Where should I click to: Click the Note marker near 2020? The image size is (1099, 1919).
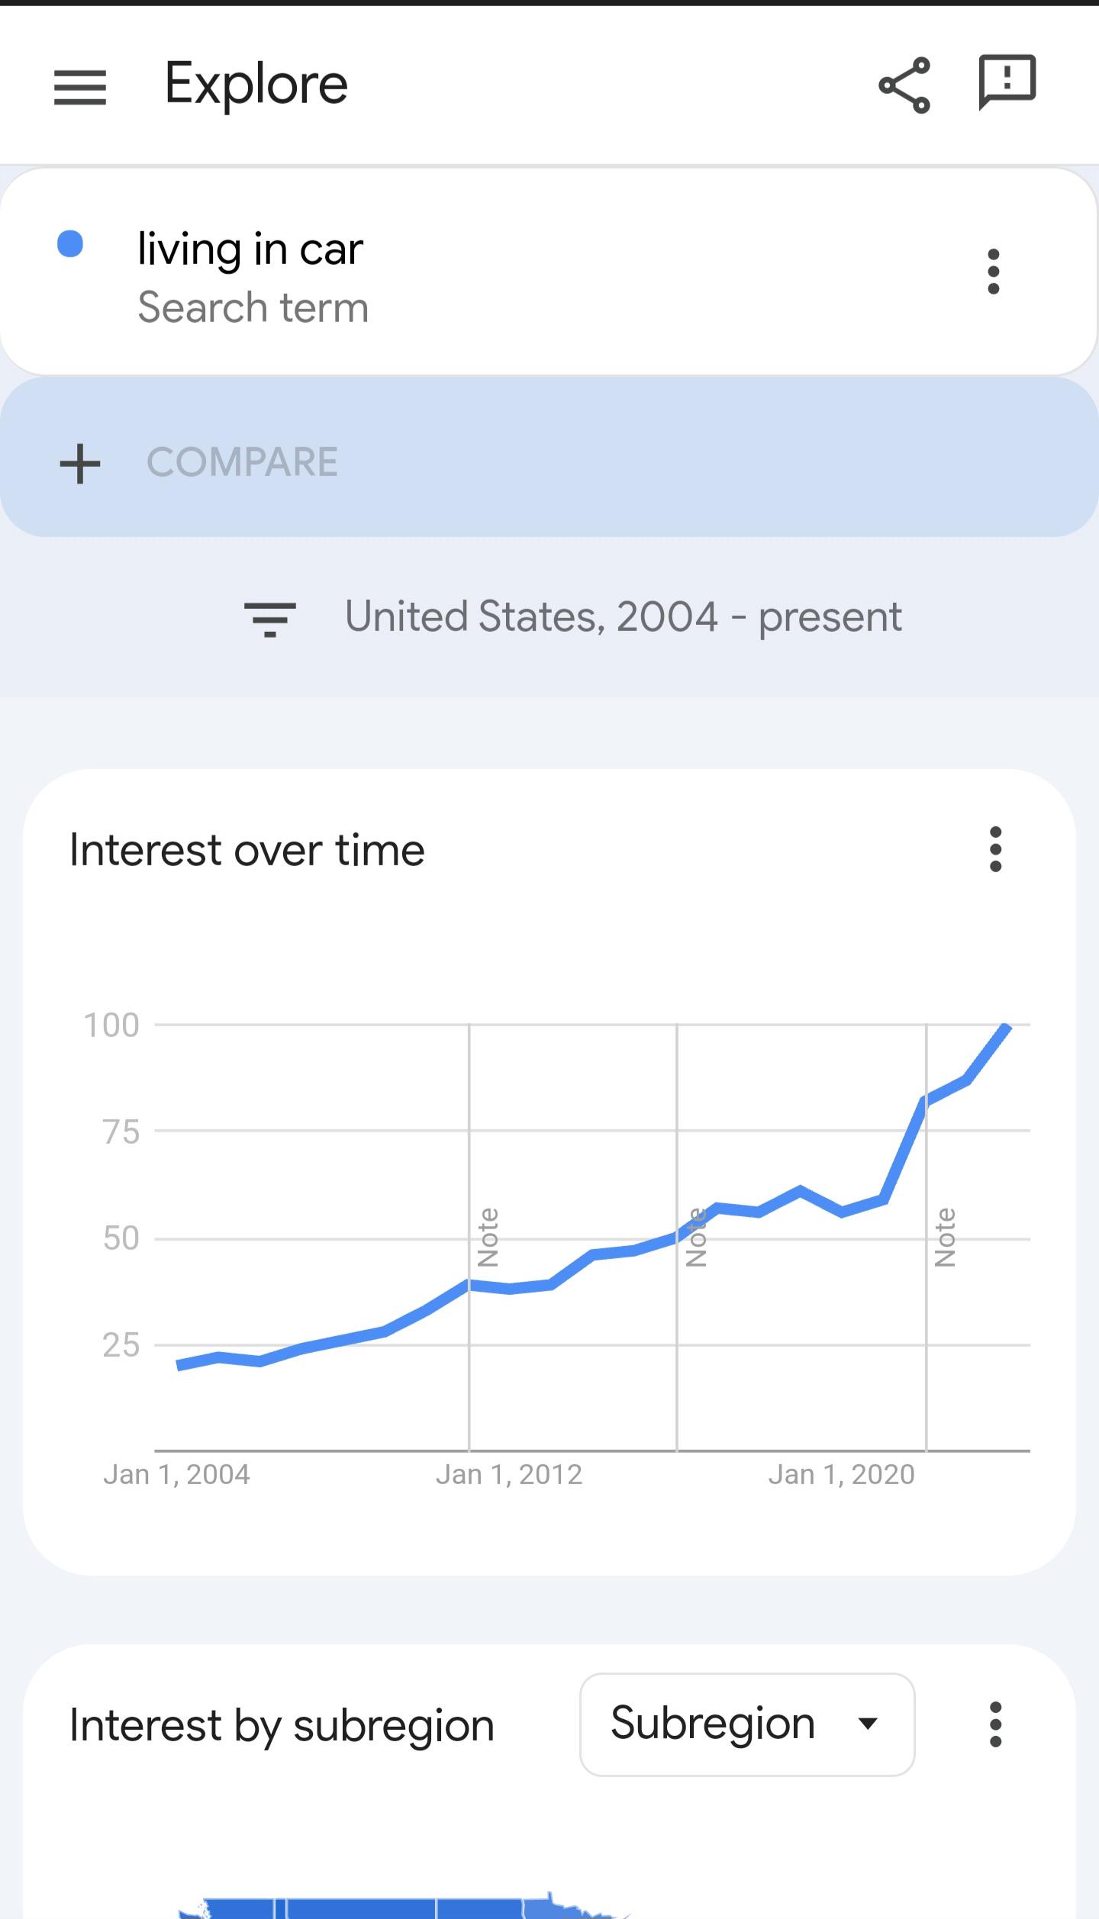pyautogui.click(x=945, y=1237)
